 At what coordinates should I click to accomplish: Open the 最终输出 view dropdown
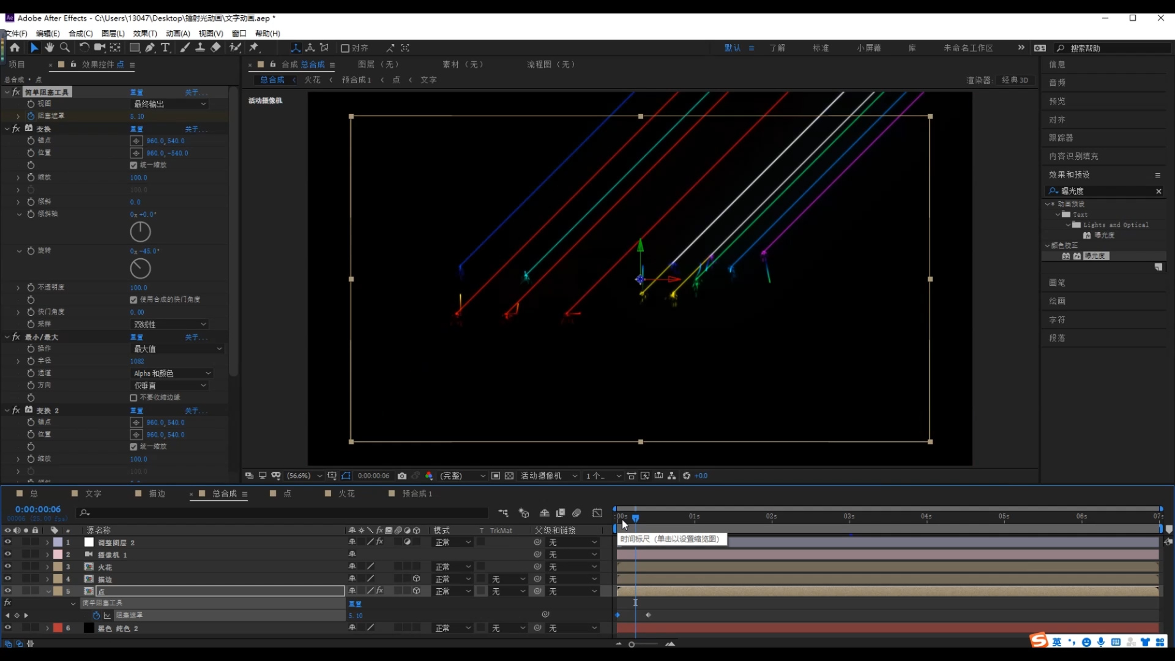(x=170, y=104)
